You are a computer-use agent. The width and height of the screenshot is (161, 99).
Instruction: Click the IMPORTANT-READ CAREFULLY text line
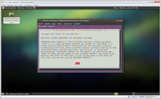point(76,42)
